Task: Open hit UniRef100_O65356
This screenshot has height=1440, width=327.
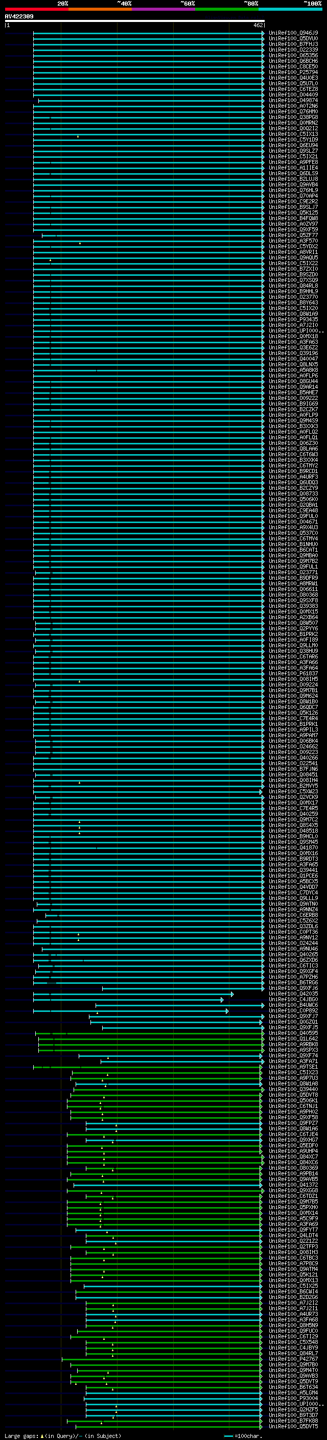Action: tap(293, 55)
